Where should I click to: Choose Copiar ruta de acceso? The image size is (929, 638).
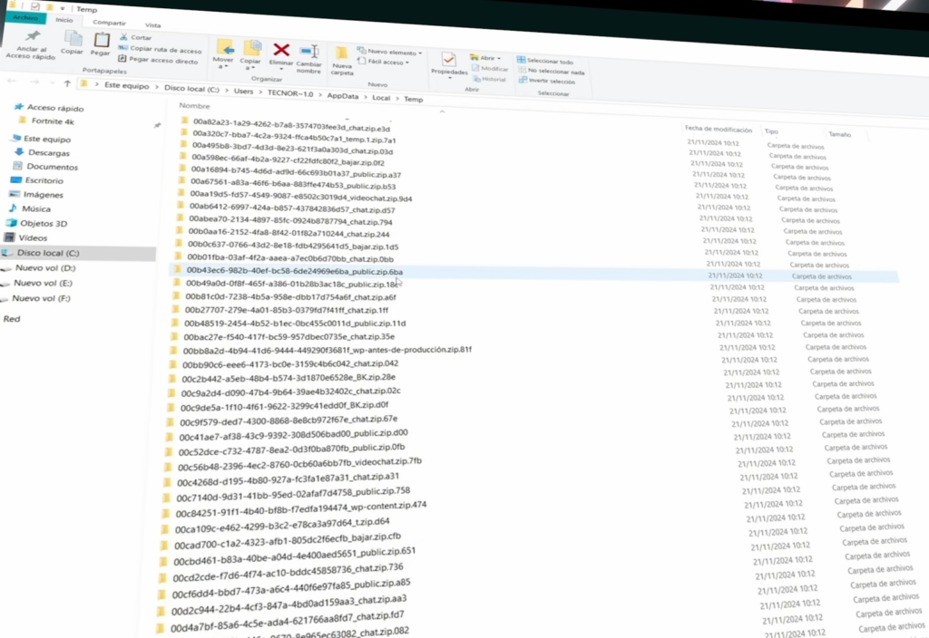click(x=160, y=50)
